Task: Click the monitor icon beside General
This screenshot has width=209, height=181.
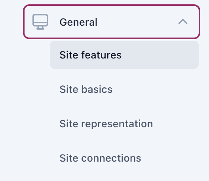Action: 40,22
